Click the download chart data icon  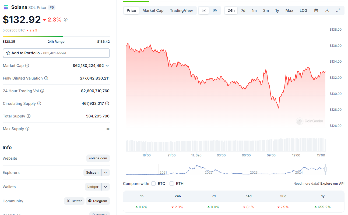click(x=327, y=10)
